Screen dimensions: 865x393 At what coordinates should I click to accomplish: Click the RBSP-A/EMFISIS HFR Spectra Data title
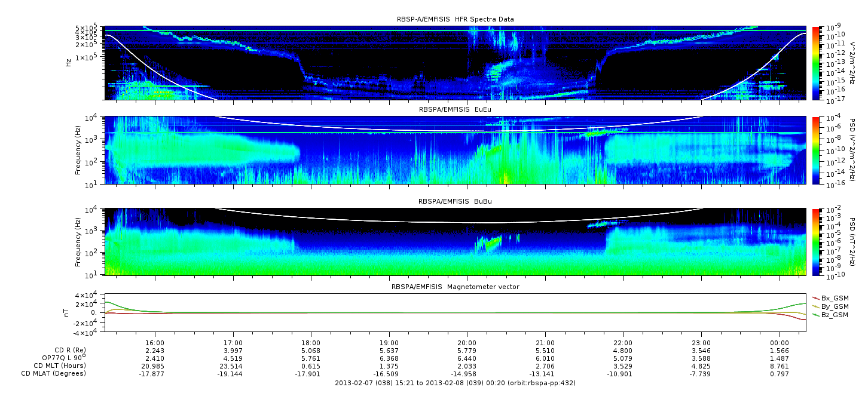pos(455,19)
